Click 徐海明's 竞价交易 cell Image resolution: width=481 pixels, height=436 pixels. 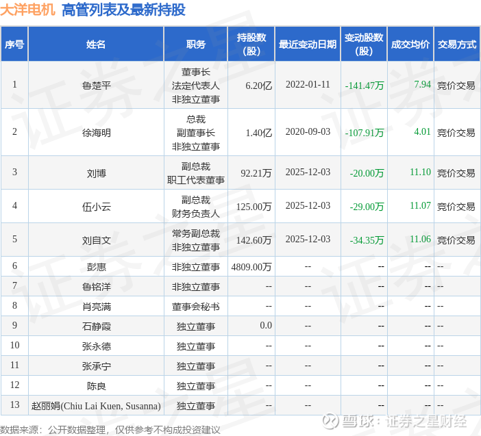[456, 133]
